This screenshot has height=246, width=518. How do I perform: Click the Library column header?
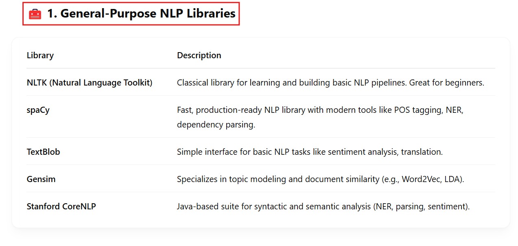pos(40,55)
